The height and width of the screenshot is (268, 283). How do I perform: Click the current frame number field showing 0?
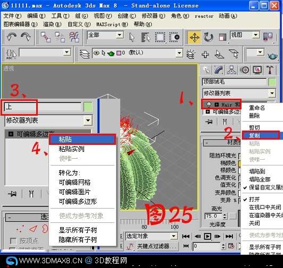point(206,246)
